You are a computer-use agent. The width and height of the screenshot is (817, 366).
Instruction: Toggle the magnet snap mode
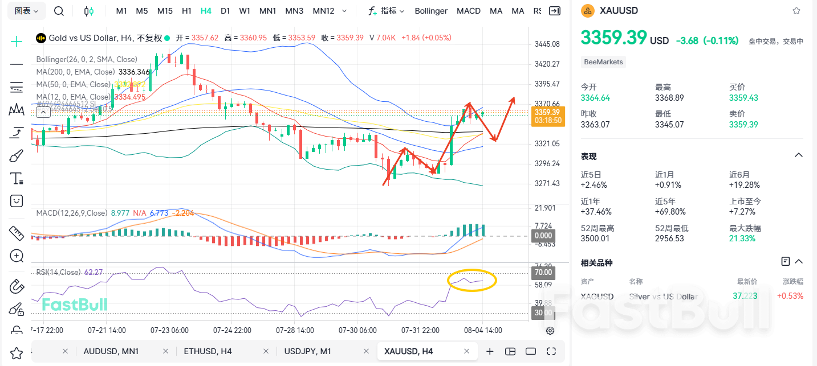[x=17, y=286]
